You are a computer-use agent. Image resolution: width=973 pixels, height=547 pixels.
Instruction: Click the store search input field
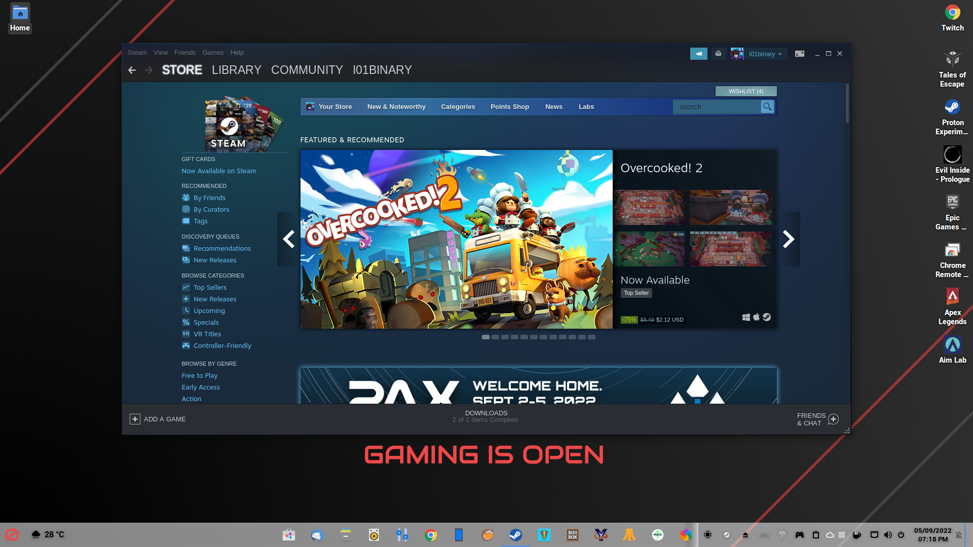coord(717,107)
